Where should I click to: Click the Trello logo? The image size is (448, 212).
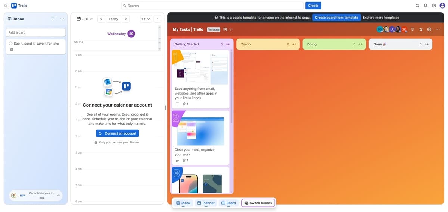coord(19,6)
